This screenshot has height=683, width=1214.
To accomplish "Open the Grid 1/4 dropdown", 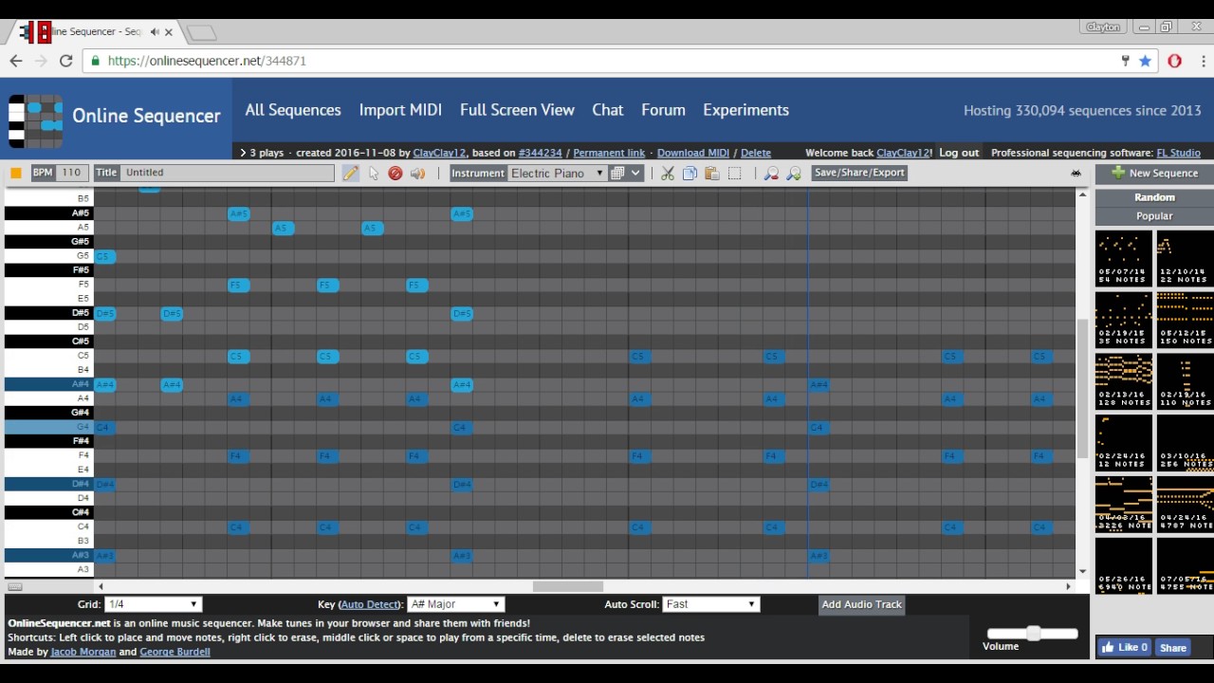I will 153,604.
